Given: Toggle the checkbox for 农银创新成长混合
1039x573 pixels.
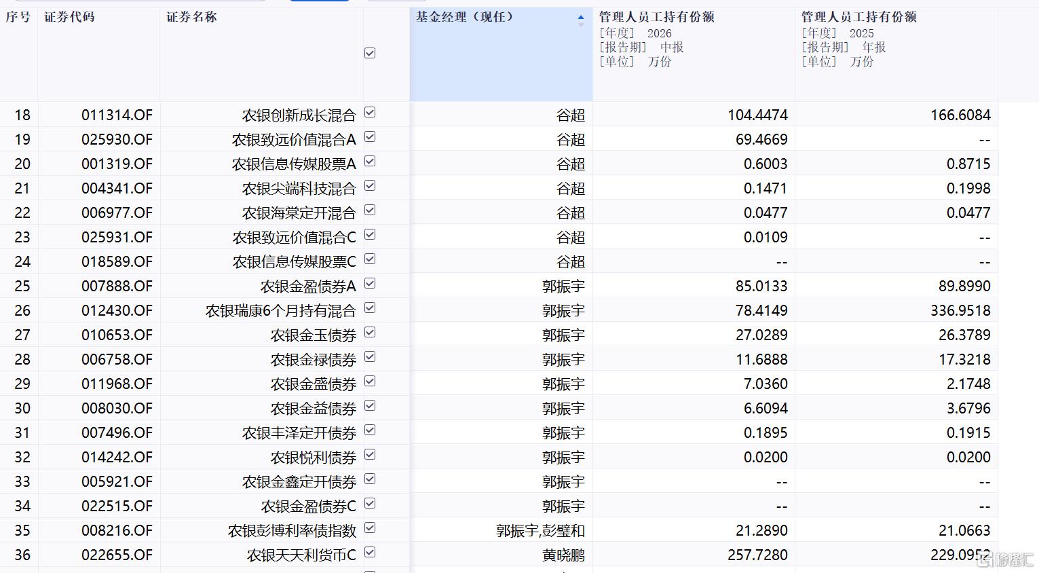Looking at the screenshot, I should point(370,113).
